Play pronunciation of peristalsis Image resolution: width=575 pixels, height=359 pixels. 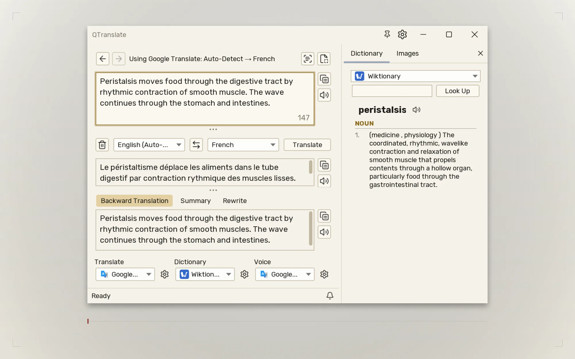416,110
